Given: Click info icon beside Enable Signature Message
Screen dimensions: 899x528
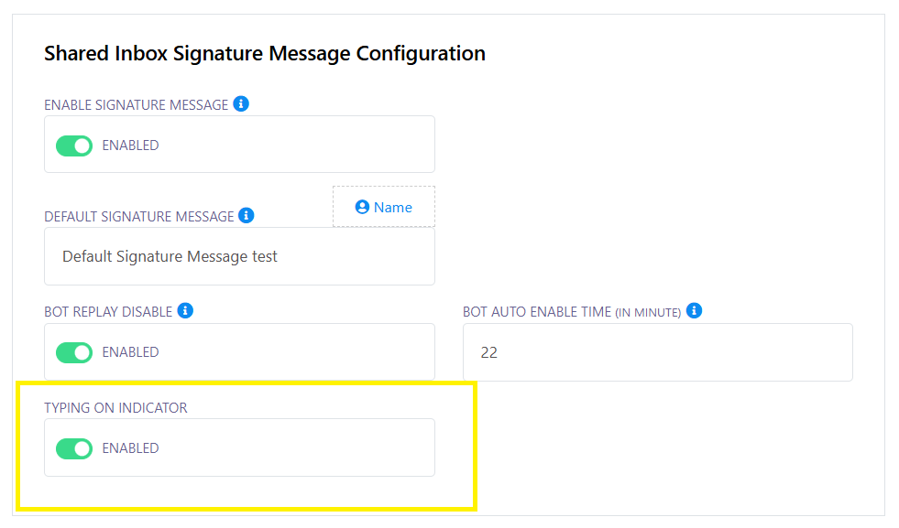Looking at the screenshot, I should pyautogui.click(x=241, y=104).
